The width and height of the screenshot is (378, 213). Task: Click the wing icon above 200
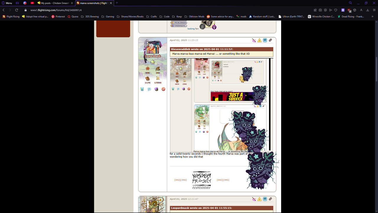tap(158, 69)
